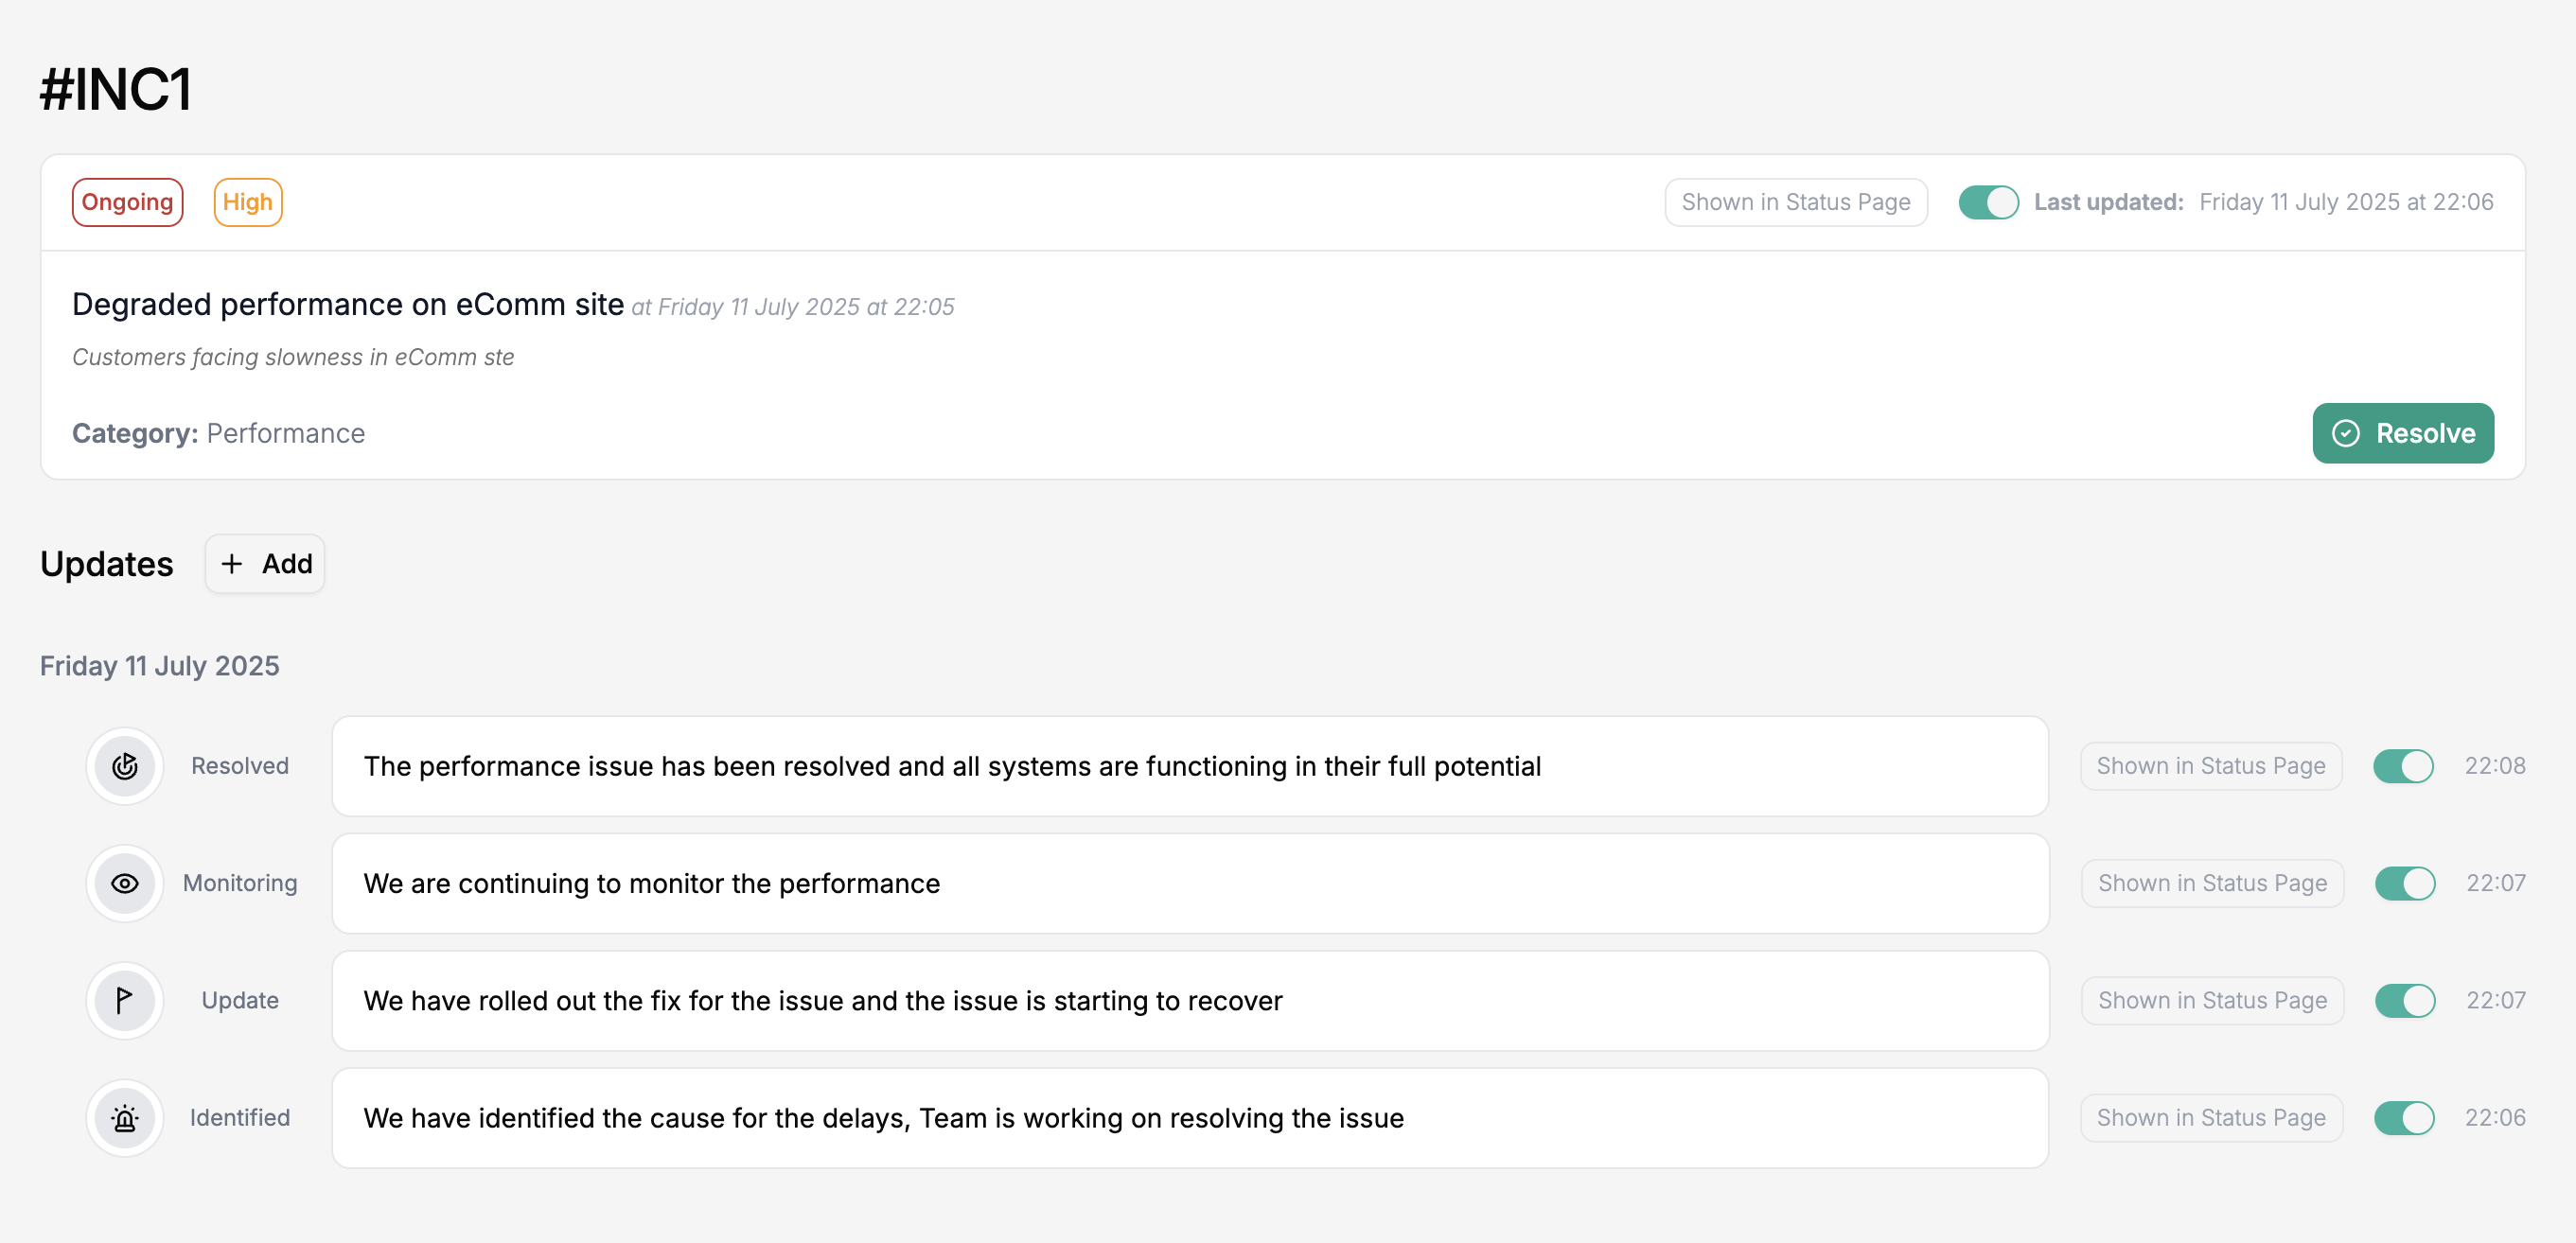This screenshot has width=2576, height=1243.
Task: Click Shown in Status Page label on Monitoring row
Action: point(2213,884)
